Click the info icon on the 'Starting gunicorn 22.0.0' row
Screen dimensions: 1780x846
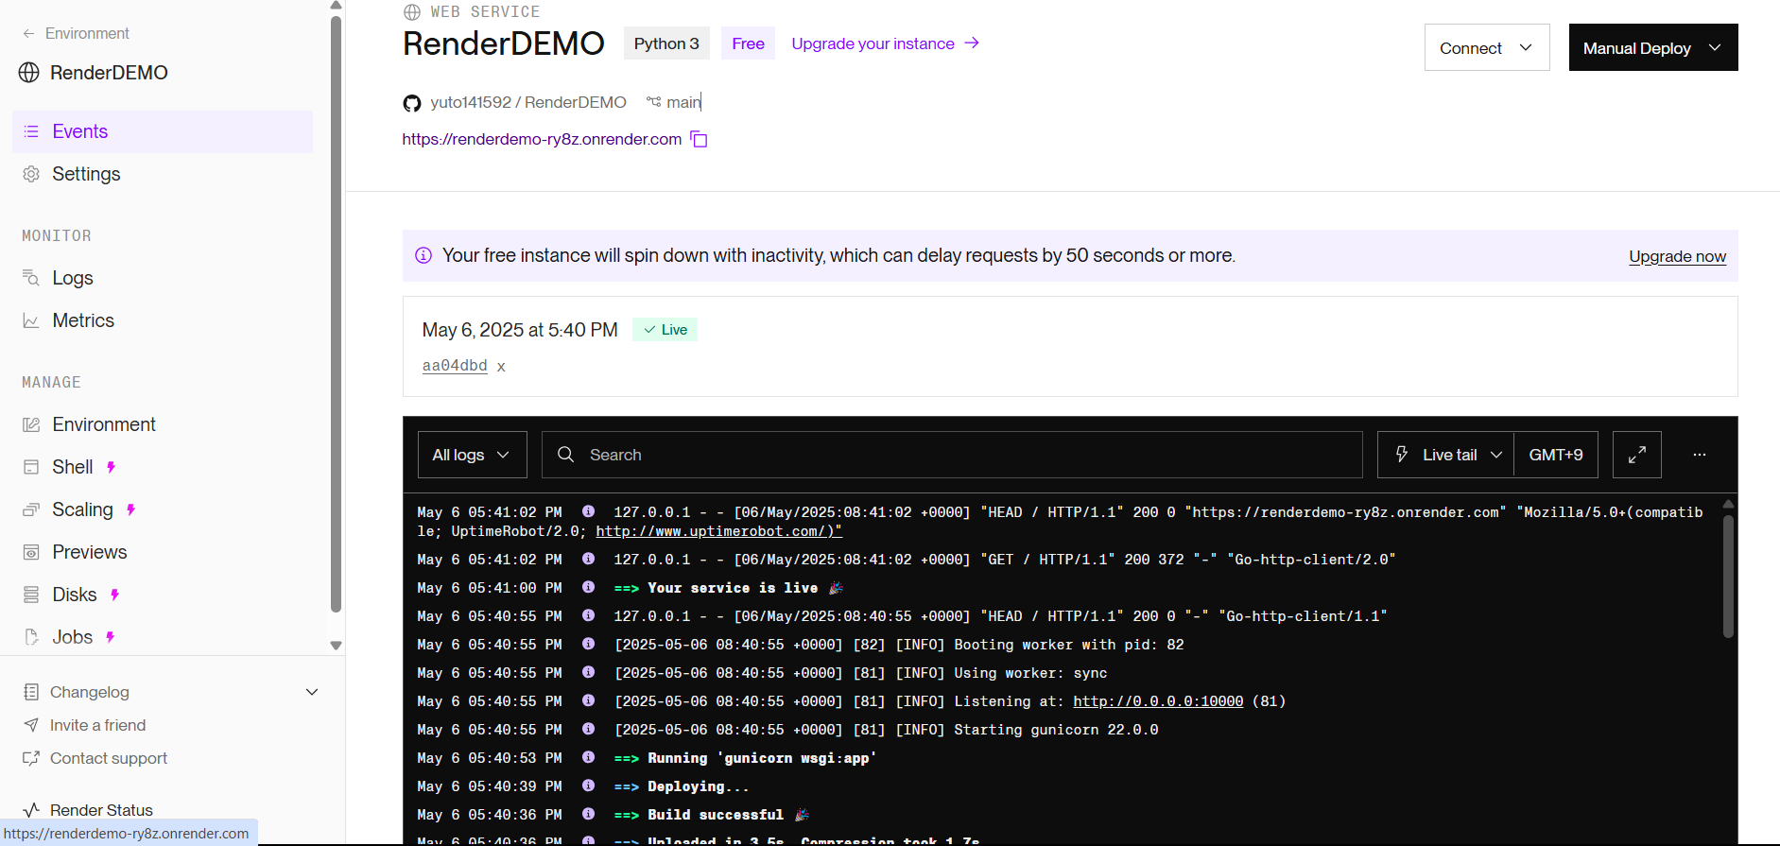click(588, 729)
